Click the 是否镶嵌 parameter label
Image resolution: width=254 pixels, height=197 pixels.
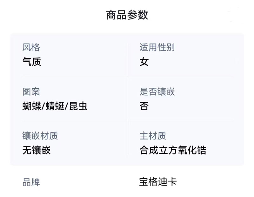157,92
